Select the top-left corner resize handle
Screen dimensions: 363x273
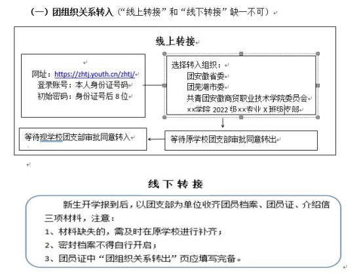(164, 54)
